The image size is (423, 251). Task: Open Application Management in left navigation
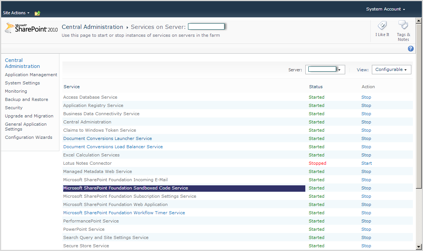point(31,75)
